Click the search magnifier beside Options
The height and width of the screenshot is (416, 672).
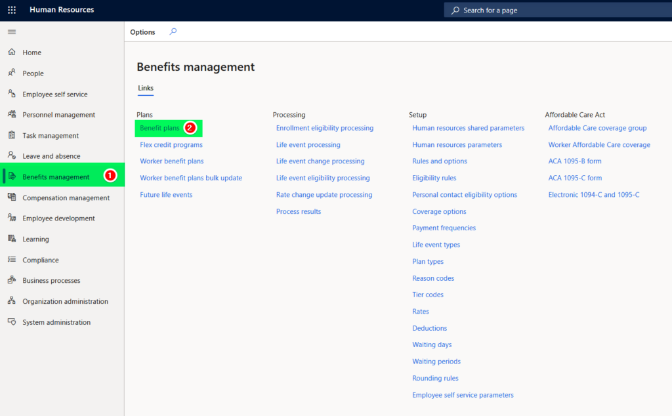coord(173,31)
